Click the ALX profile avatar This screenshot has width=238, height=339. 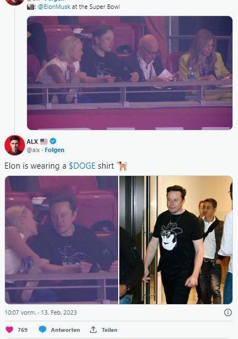[15, 145]
